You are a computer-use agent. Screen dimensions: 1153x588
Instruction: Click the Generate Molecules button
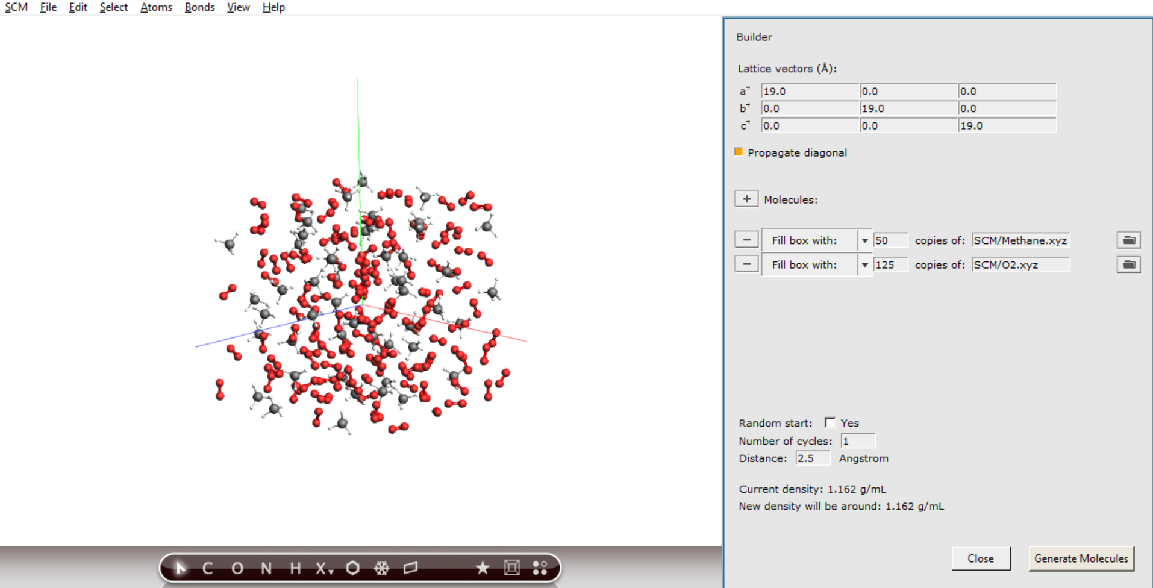tap(1081, 558)
